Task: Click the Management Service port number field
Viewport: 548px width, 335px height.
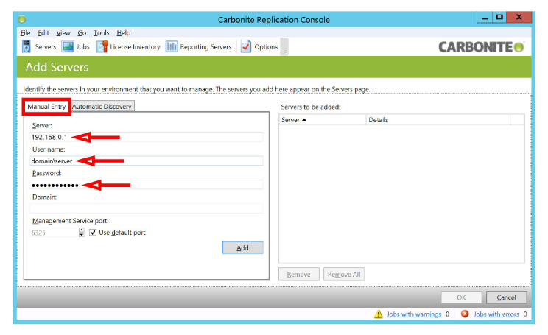Action: pos(54,233)
